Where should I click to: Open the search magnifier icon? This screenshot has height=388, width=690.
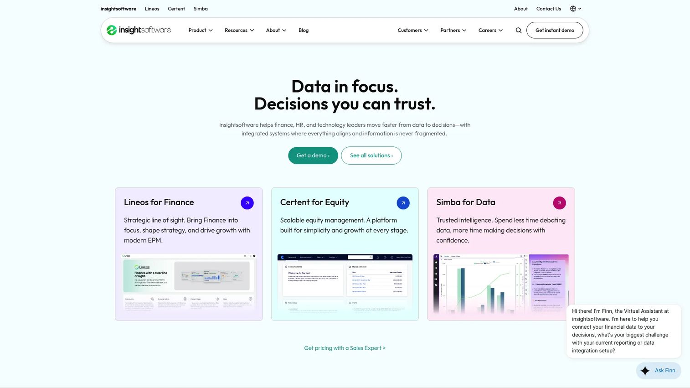click(x=518, y=31)
